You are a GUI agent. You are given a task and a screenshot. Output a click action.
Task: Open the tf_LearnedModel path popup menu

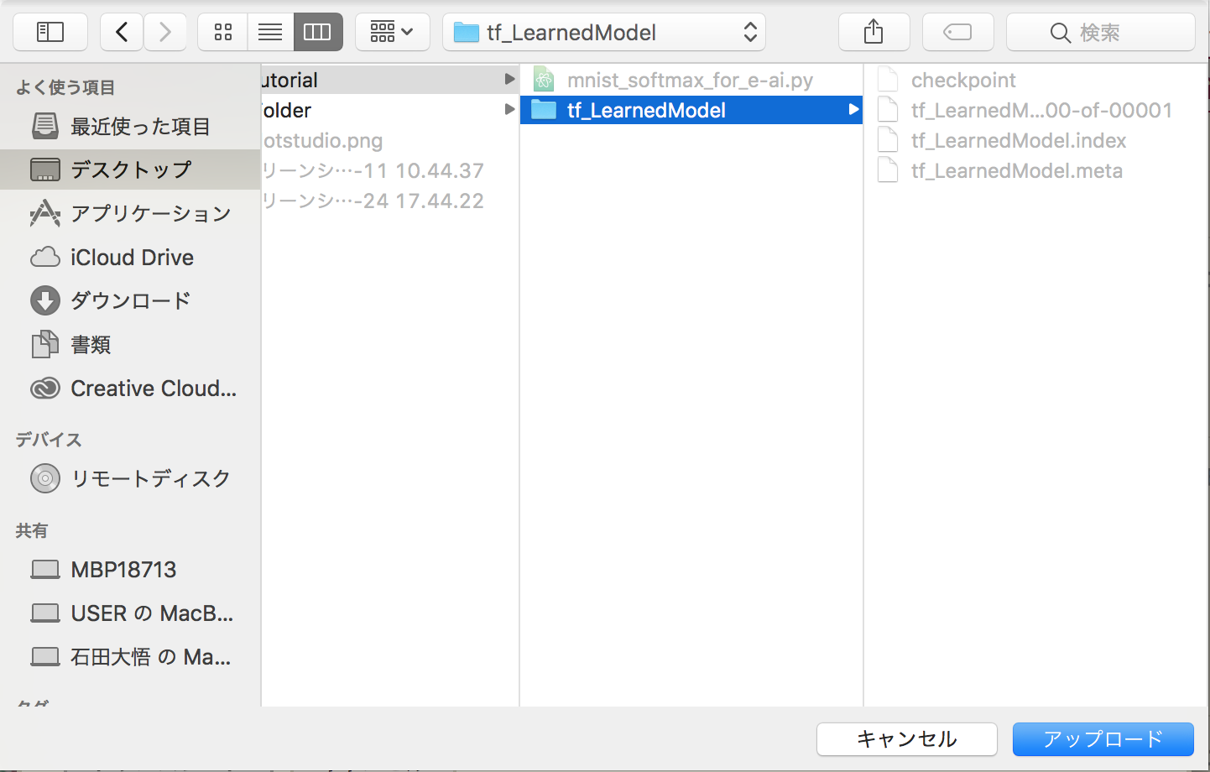(604, 32)
